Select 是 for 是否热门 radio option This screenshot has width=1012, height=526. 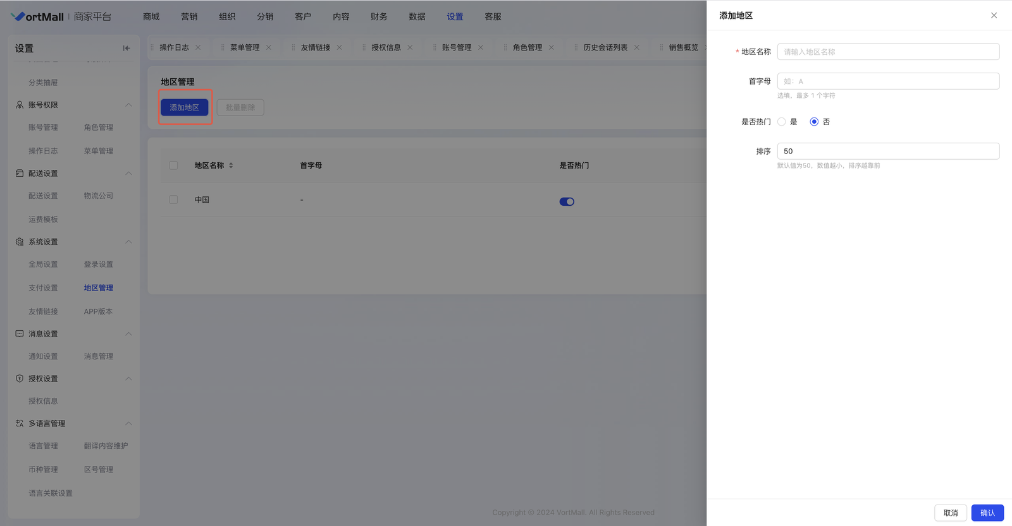[x=782, y=122]
